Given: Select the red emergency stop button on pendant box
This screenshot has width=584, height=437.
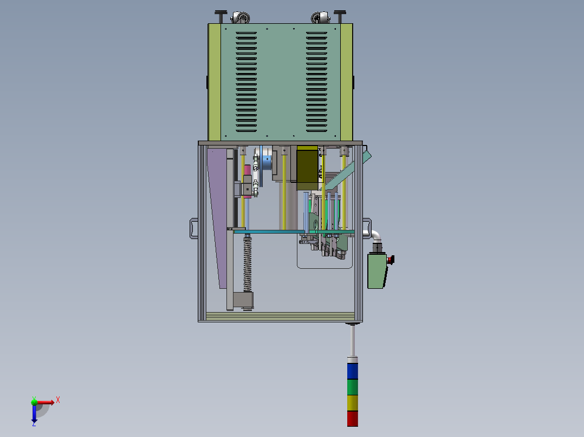Looking at the screenshot, I should tap(391, 260).
